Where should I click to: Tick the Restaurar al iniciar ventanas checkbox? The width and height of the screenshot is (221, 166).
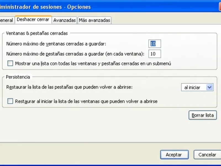click(10, 101)
